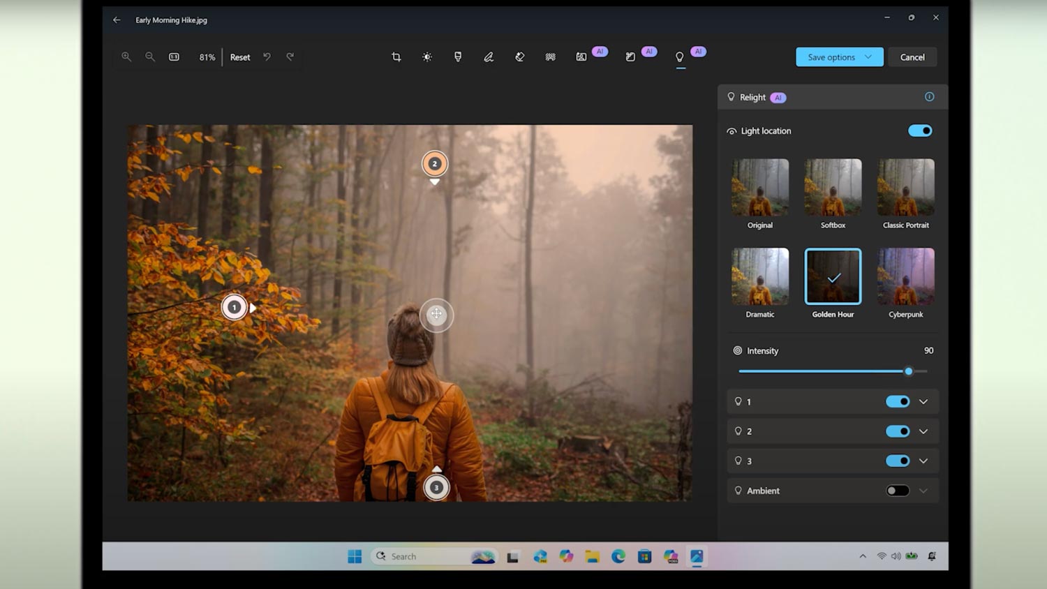Open Microsoft Store from taskbar
This screenshot has height=589, width=1047.
tap(645, 556)
